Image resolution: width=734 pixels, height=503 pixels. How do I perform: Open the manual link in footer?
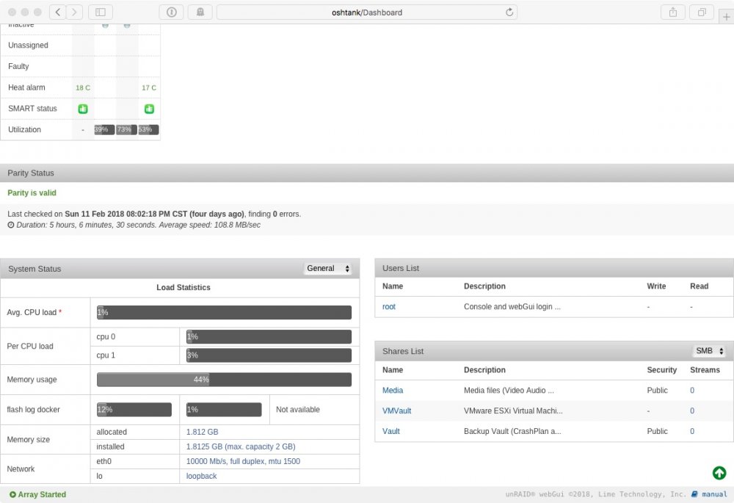(x=714, y=494)
